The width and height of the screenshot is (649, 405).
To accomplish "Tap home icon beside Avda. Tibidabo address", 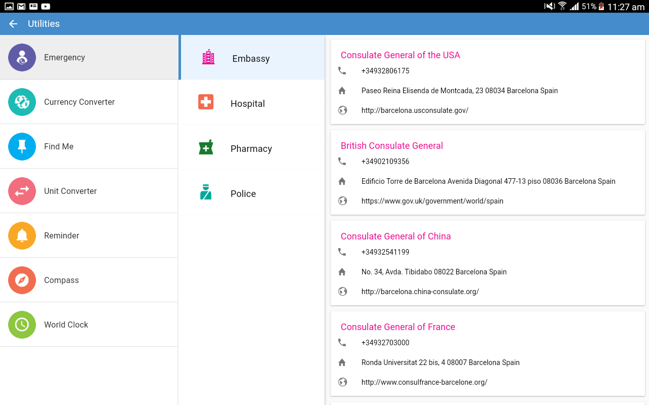I will [342, 272].
